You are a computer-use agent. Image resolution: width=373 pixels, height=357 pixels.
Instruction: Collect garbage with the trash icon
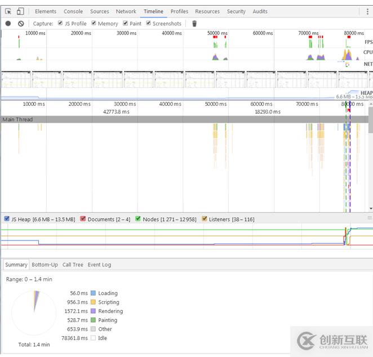click(x=194, y=24)
